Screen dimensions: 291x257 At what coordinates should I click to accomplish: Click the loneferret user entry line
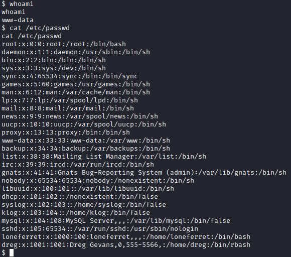pos(126,237)
